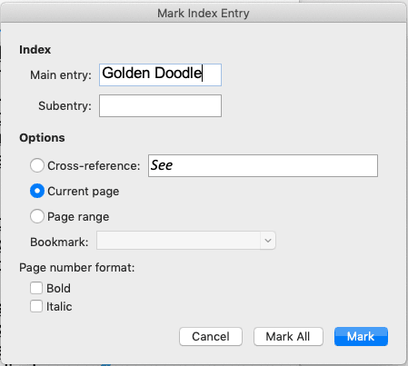Click into the Main entry text field
This screenshot has height=366, width=408.
160,74
